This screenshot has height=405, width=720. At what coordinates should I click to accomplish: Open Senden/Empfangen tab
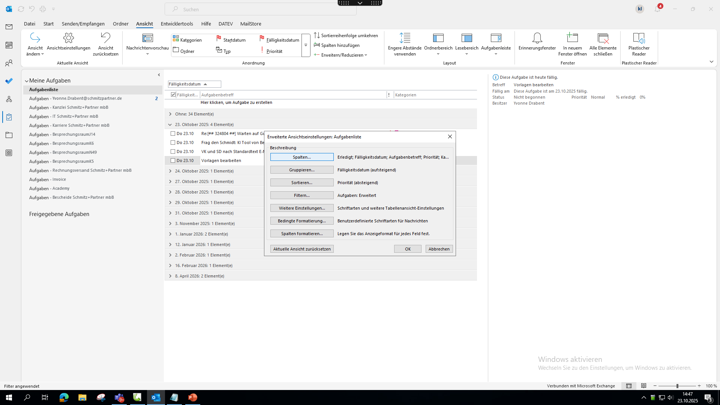click(83, 24)
